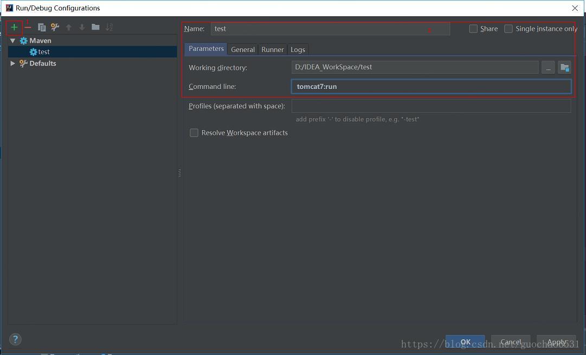Image resolution: width=586 pixels, height=355 pixels.
Task: Click the Working directory field
Action: pos(415,67)
